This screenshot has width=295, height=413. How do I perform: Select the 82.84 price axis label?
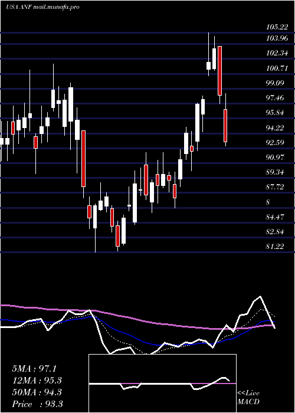coord(275,232)
